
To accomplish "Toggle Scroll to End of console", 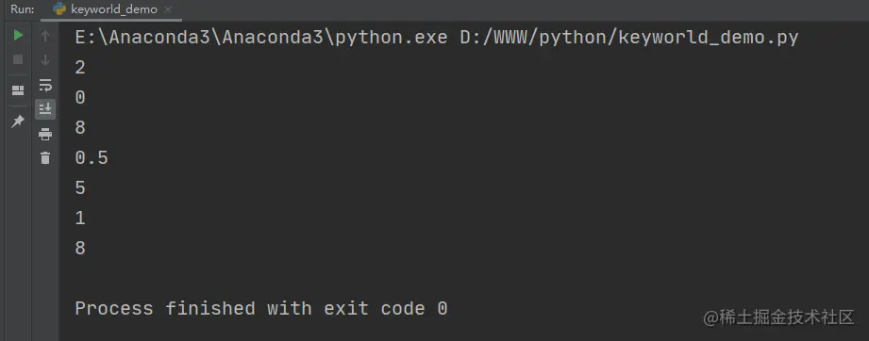I will tap(45, 109).
